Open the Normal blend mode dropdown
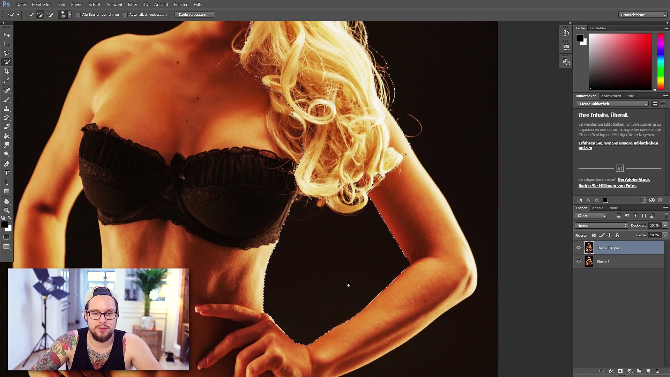 [602, 226]
